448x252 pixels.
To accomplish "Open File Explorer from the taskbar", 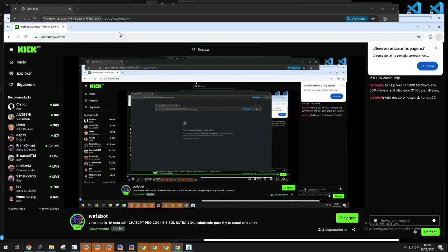I will click(51, 247).
